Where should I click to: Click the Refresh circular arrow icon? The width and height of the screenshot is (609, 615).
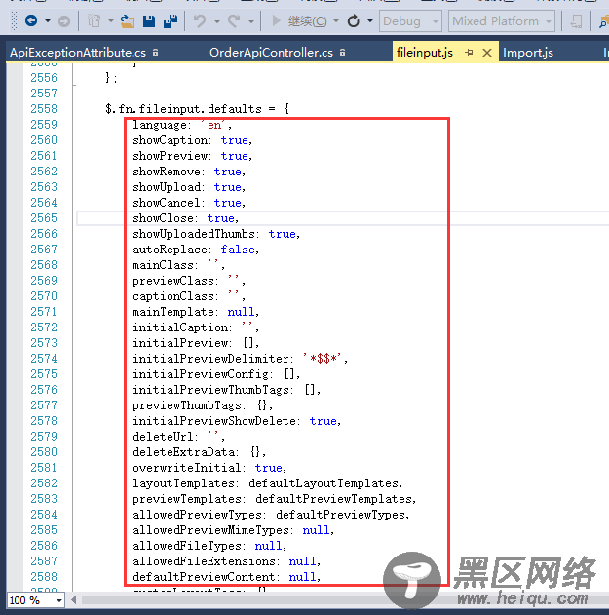354,20
